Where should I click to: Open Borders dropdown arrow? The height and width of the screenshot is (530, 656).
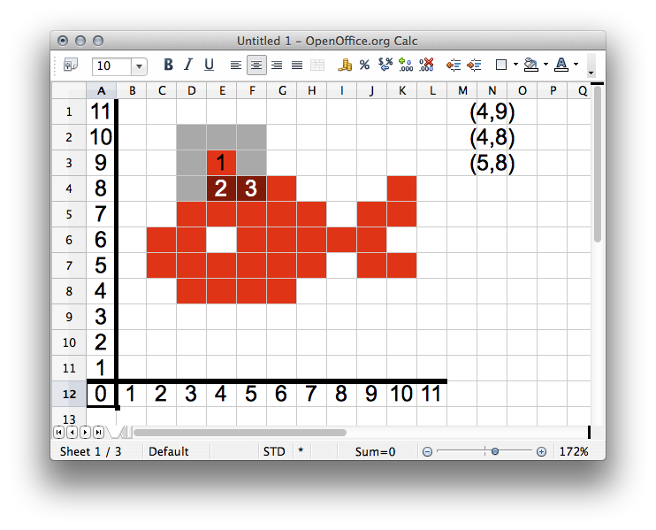click(x=515, y=65)
